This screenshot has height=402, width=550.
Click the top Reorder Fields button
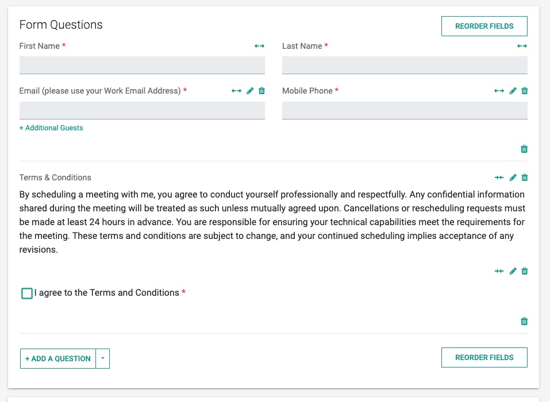[x=484, y=26]
